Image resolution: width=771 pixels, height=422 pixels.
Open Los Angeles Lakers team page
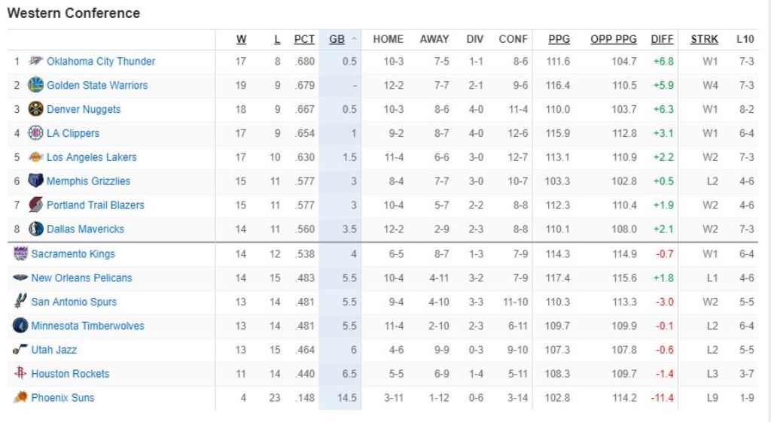point(92,157)
